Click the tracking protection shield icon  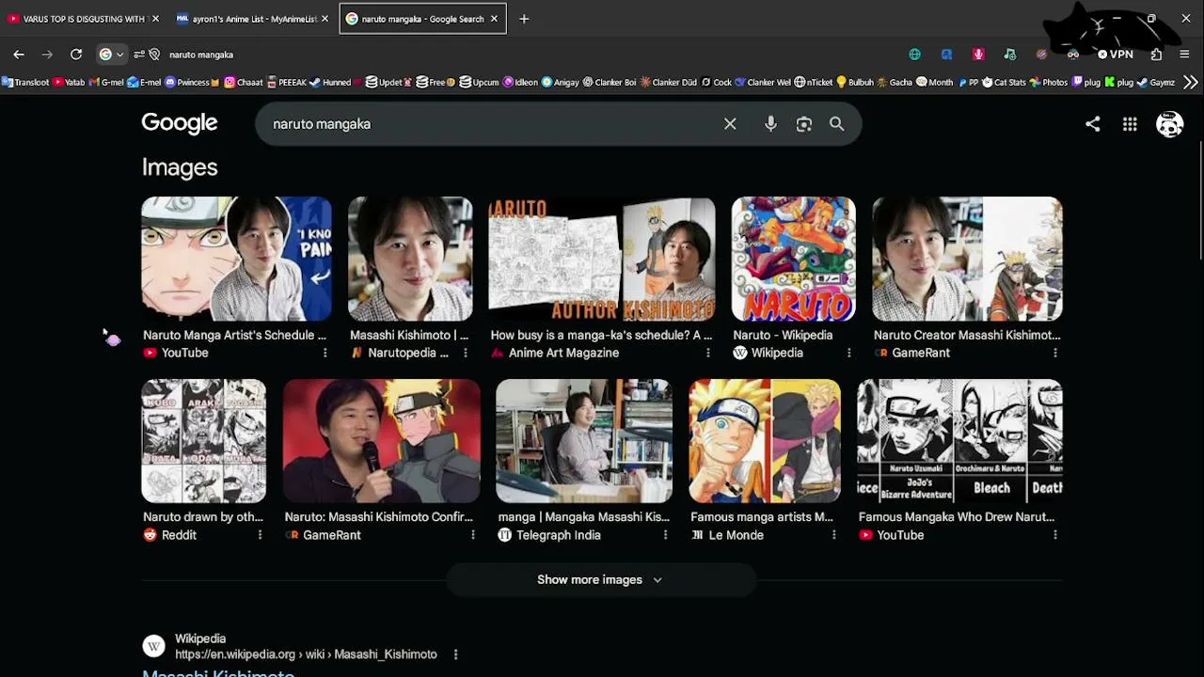pyautogui.click(x=154, y=55)
